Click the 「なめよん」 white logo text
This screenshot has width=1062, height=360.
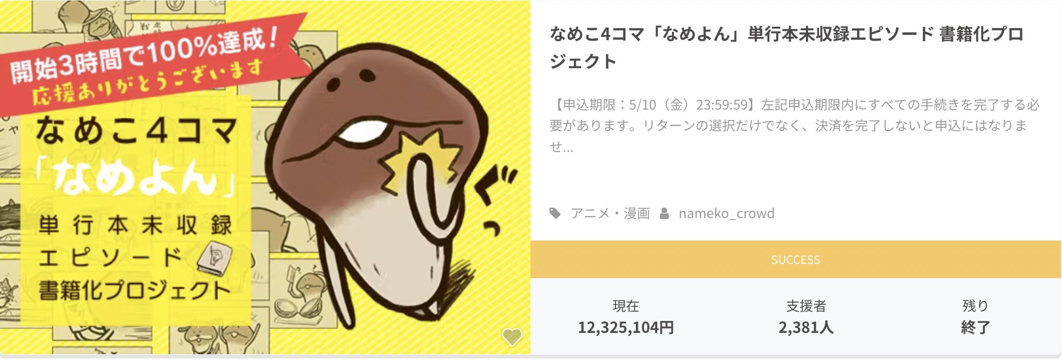click(136, 177)
